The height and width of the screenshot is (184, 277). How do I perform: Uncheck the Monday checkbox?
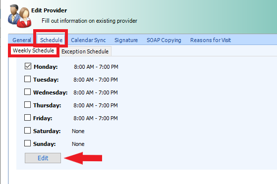click(x=28, y=66)
